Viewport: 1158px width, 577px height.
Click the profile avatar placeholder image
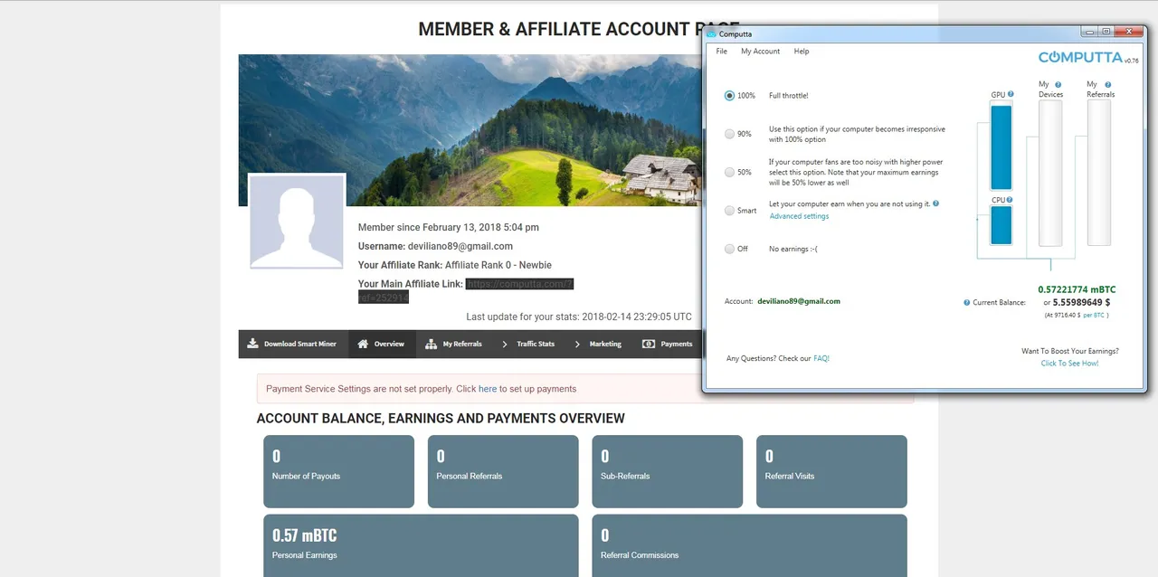(297, 222)
